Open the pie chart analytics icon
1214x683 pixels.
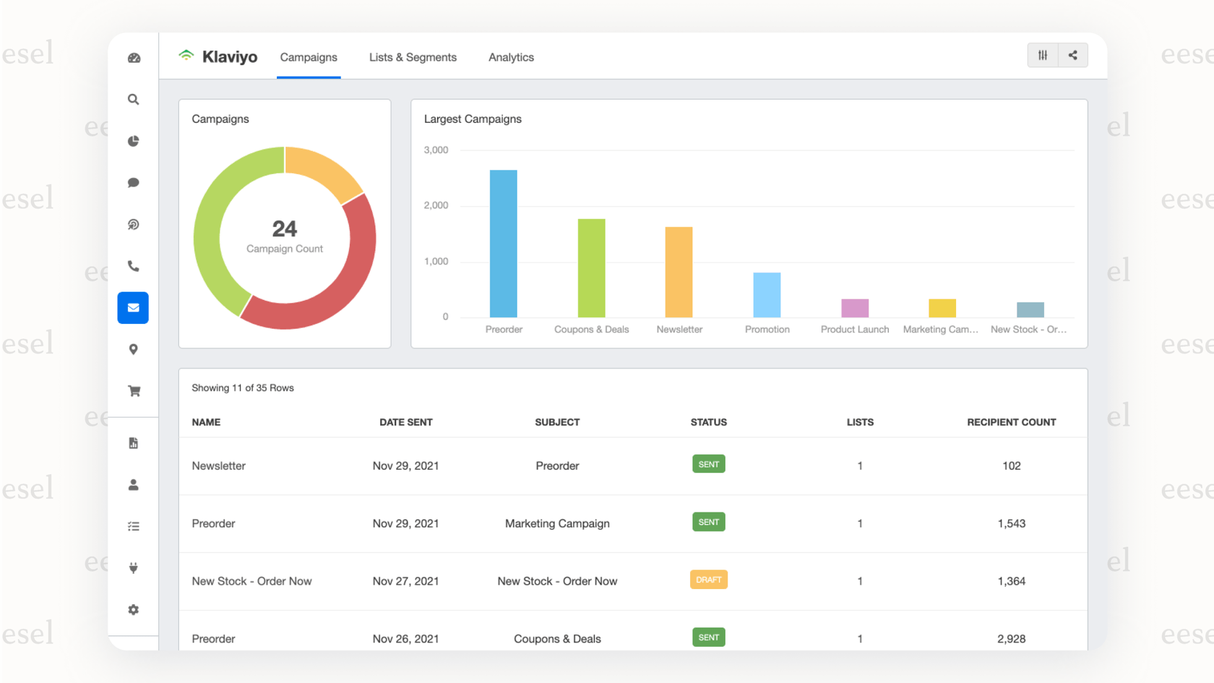pyautogui.click(x=133, y=141)
